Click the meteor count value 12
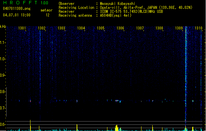 47,15
